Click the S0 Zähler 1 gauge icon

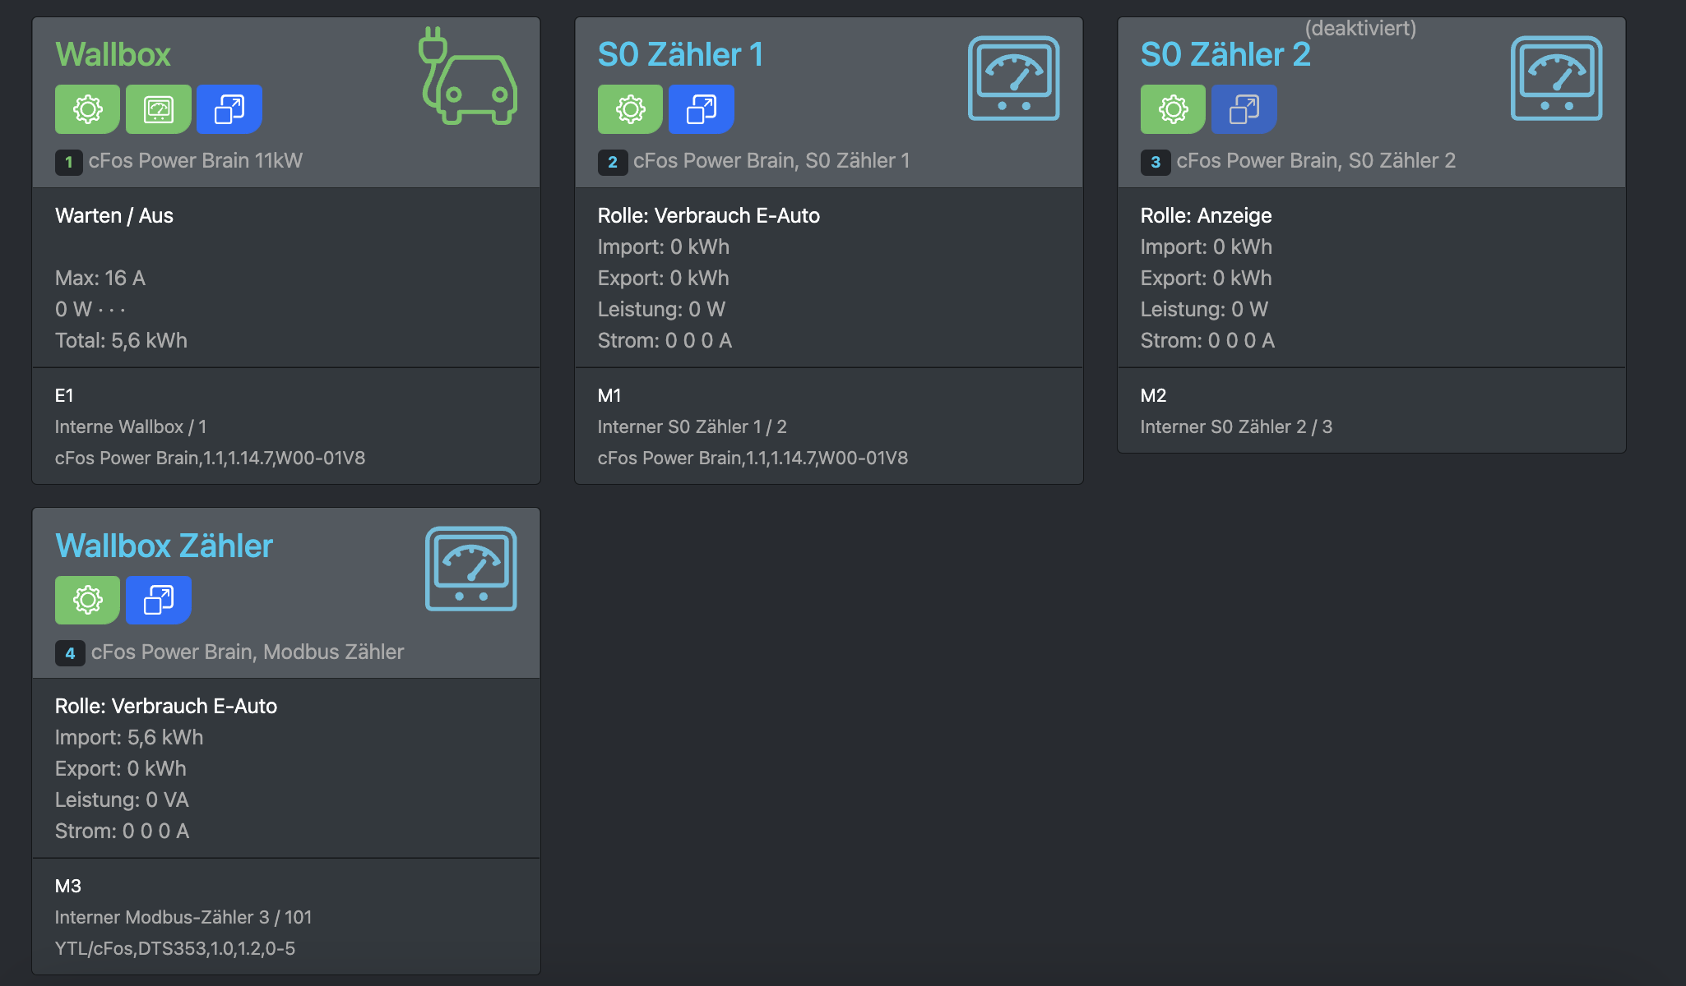[x=1013, y=78]
